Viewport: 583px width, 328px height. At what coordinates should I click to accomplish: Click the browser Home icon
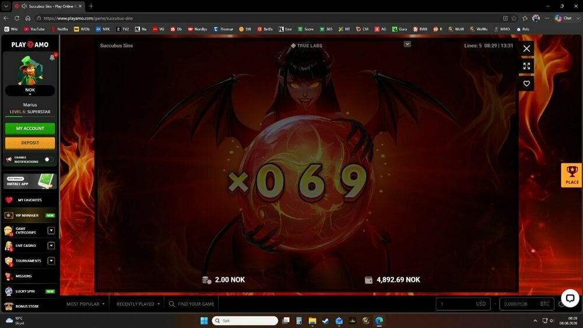tap(28, 18)
